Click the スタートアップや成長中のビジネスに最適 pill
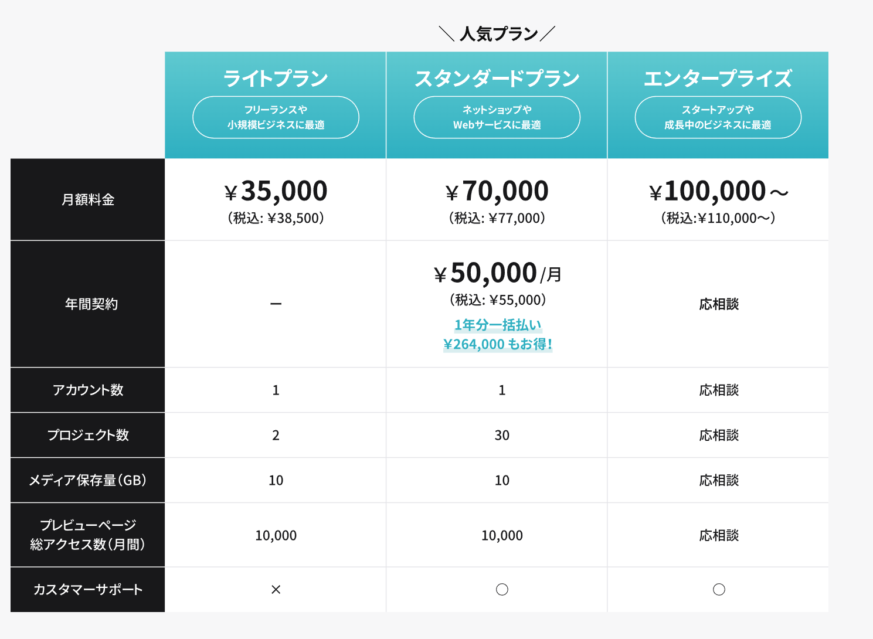Screen dimensions: 873x639 718,117
